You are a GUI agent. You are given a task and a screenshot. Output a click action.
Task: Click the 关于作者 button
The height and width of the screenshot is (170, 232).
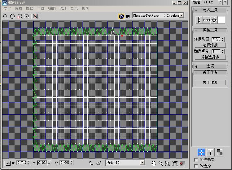(x=210, y=83)
